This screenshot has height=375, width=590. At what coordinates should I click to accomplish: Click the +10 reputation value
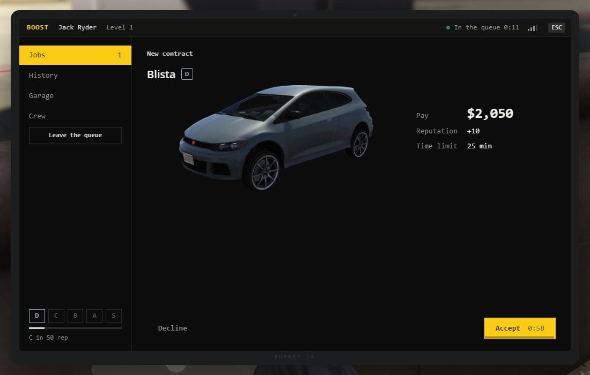coord(474,131)
